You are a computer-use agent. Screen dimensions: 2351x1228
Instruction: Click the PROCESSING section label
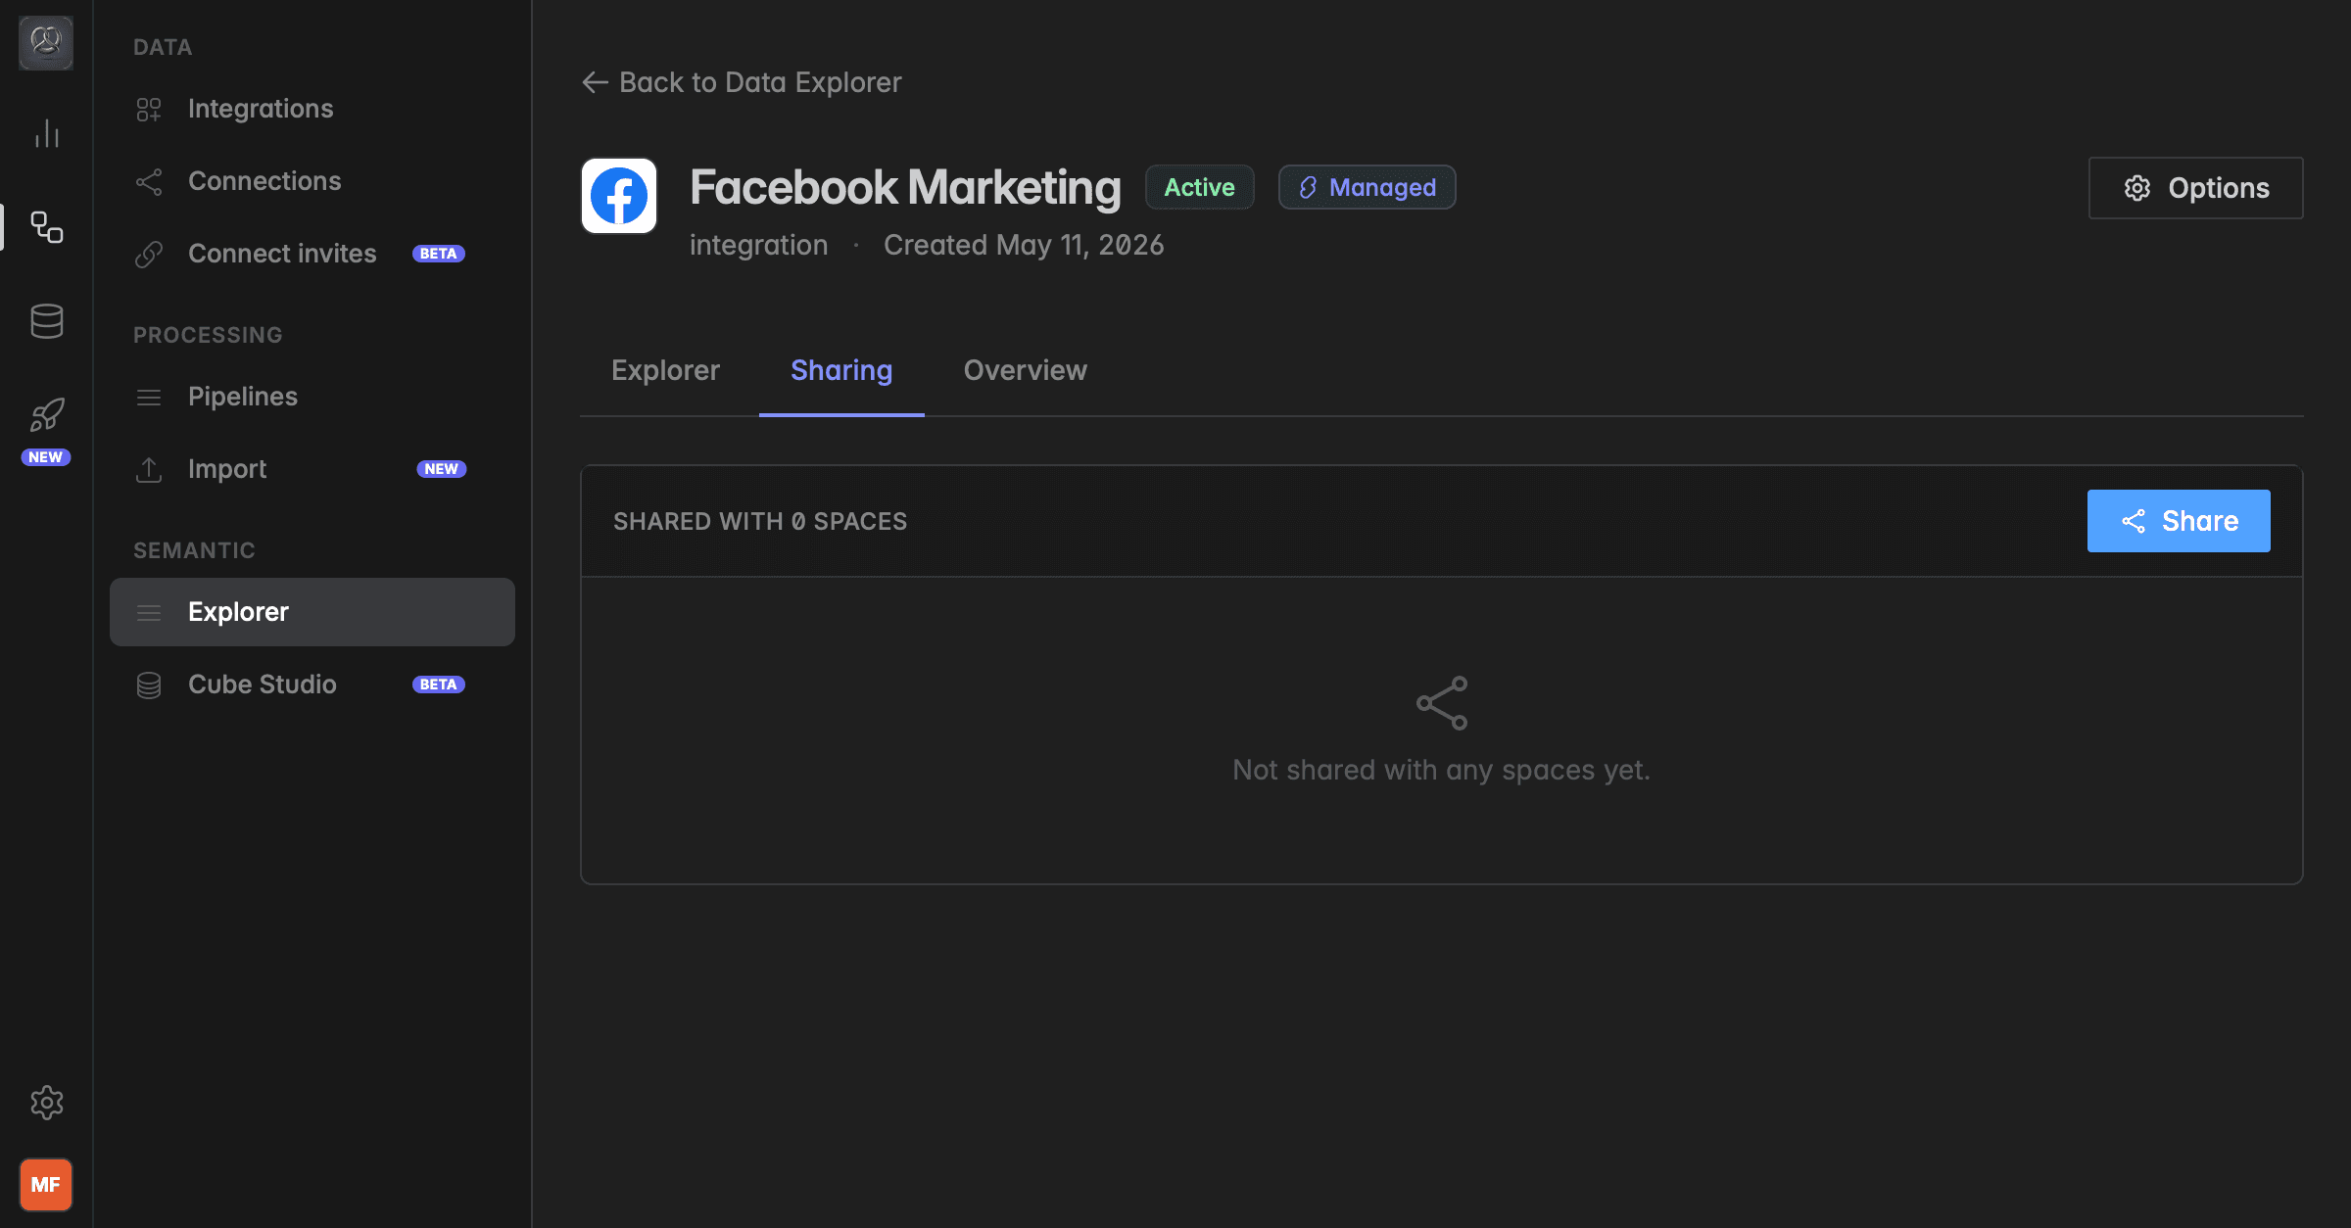click(208, 335)
